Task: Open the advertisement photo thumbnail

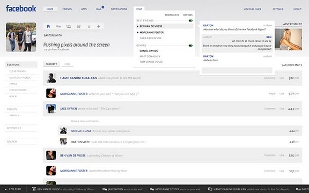Action: (x=288, y=39)
